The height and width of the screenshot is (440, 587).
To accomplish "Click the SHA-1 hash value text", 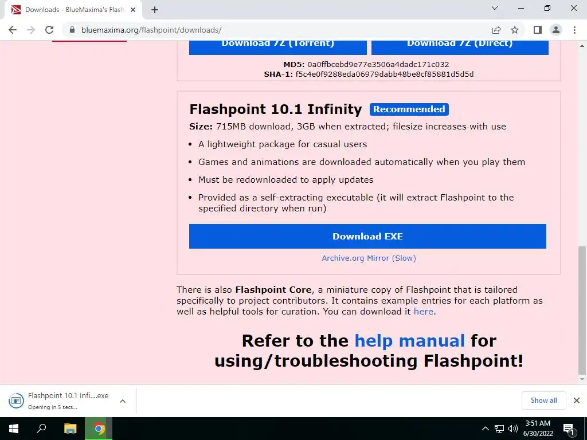I will (385, 74).
